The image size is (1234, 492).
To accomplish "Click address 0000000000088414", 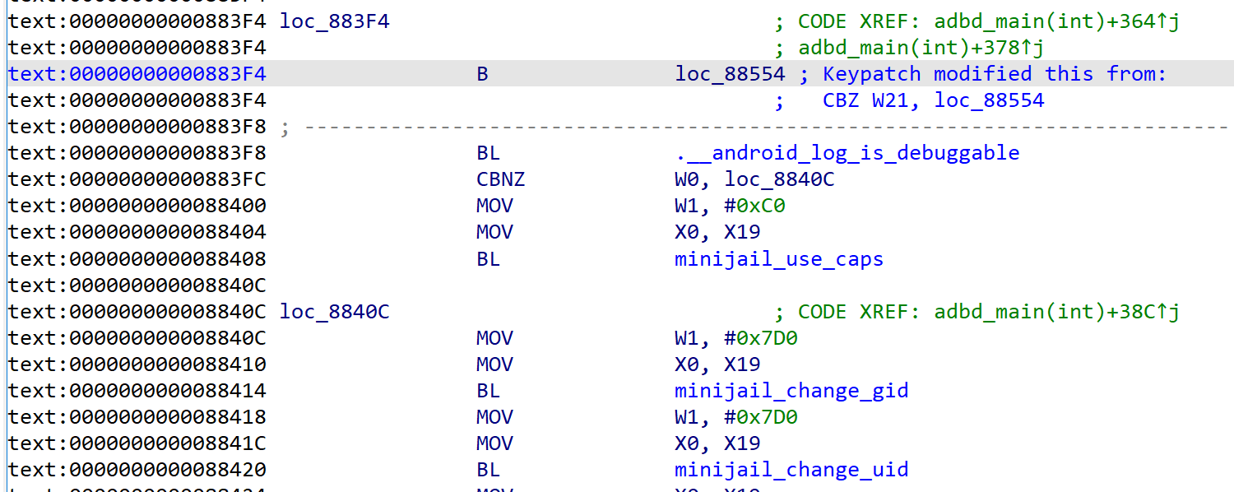I will point(168,391).
